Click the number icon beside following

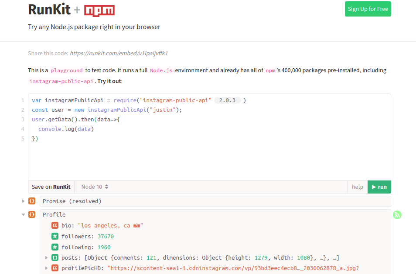55,247
